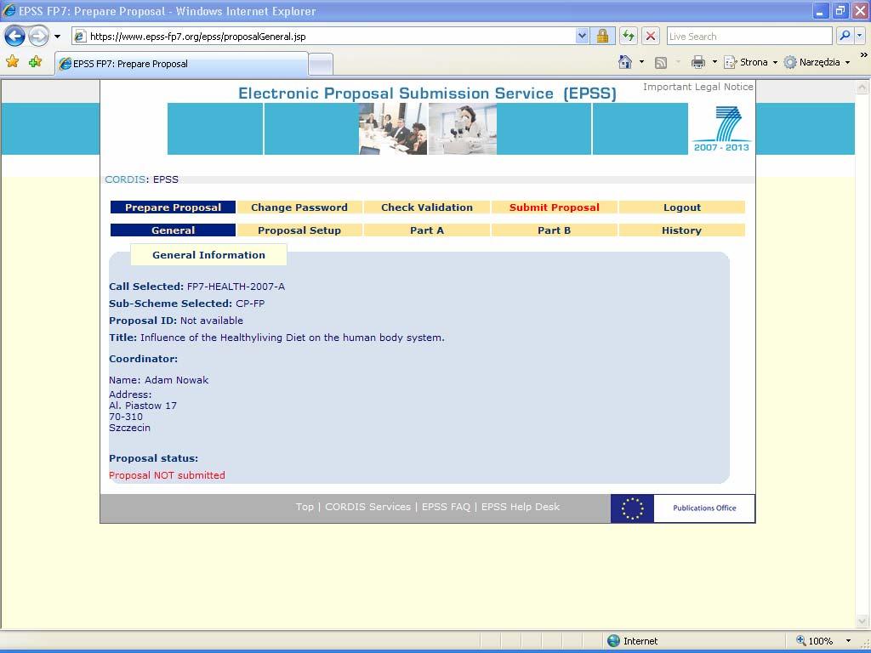Click the Electronic Proposal Submission Service heading
Screen dimensions: 871x653
427,94
